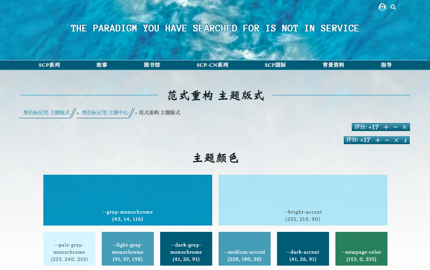Cancel your vote with the × rating button
This screenshot has height=270, width=430.
click(405, 127)
